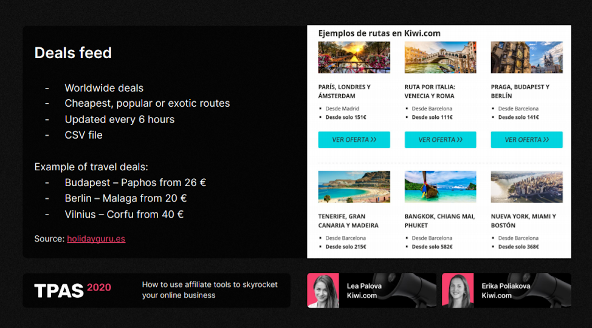Image resolution: width=592 pixels, height=328 pixels.
Task: Select the Bangkok, Chiang Mai, Phuket title
Action: (439, 221)
